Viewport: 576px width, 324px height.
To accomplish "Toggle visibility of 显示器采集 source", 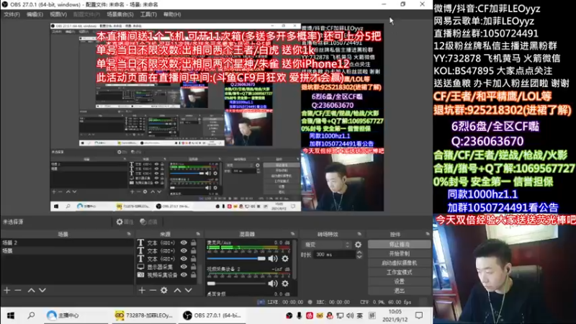I will (x=184, y=266).
